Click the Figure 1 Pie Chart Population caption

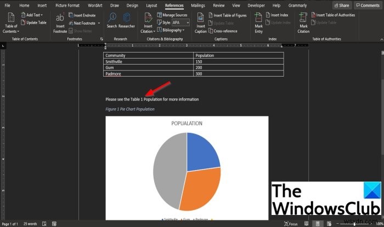point(130,109)
